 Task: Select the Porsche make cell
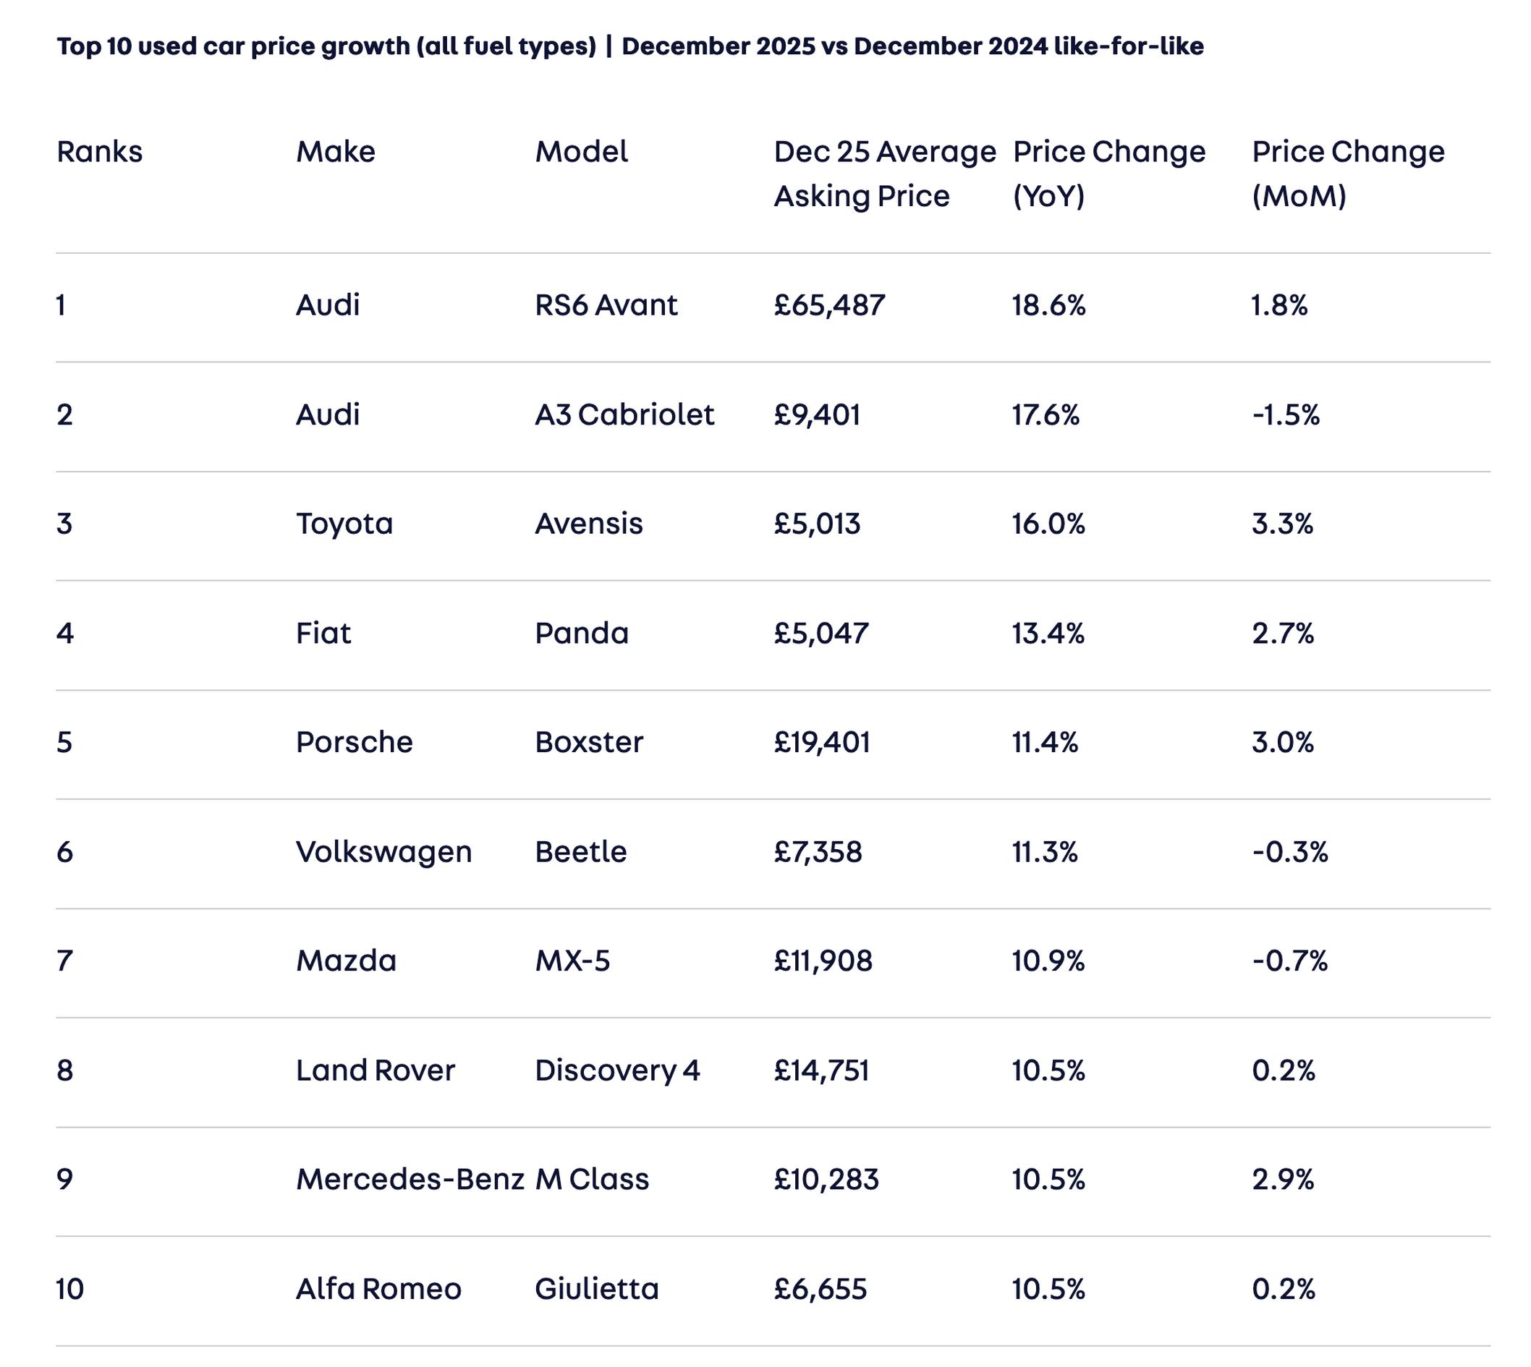(354, 742)
